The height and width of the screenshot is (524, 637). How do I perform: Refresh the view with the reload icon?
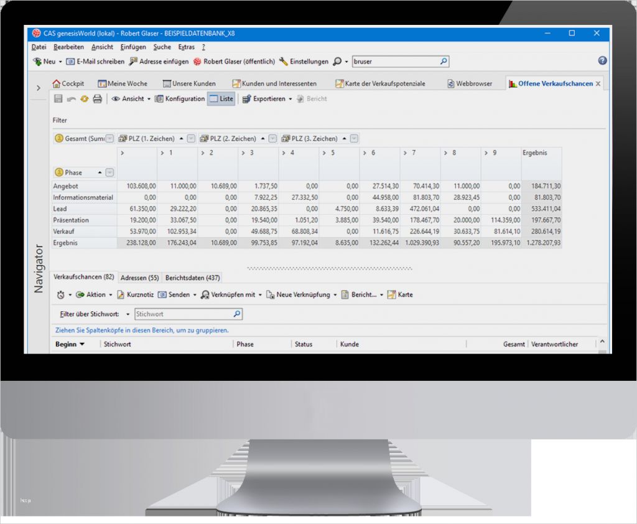[x=85, y=98]
